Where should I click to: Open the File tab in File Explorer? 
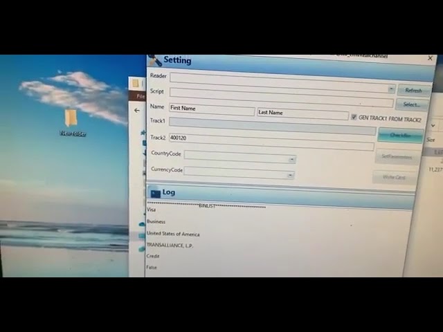(x=141, y=96)
